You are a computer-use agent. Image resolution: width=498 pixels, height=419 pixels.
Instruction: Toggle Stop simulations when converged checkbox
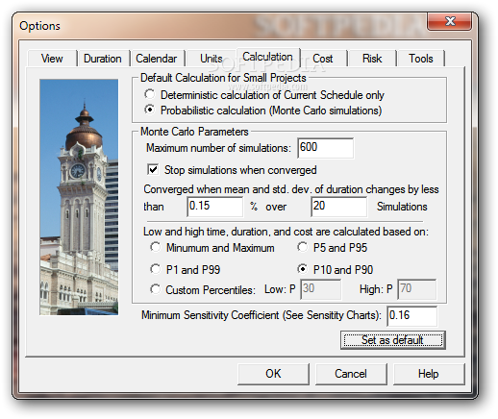pyautogui.click(x=232, y=170)
